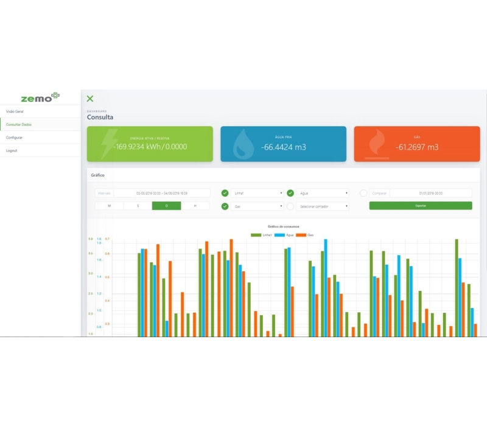The height and width of the screenshot is (426, 487).
Task: Click the blue Agua legend marker
Action: [x=279, y=235]
